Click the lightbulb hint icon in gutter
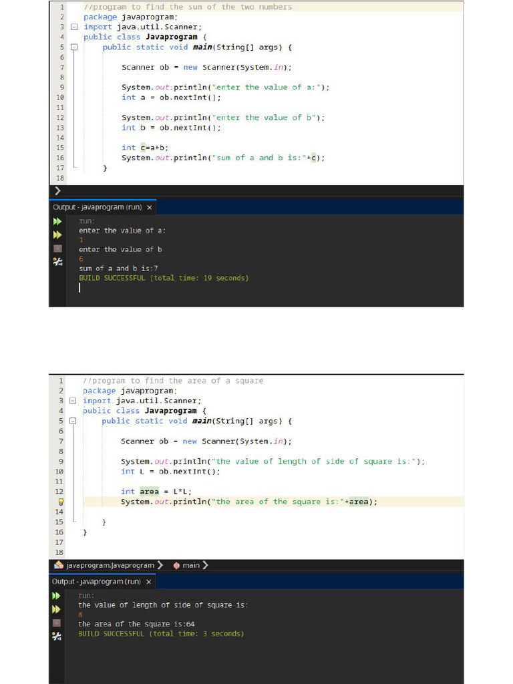 [60, 502]
